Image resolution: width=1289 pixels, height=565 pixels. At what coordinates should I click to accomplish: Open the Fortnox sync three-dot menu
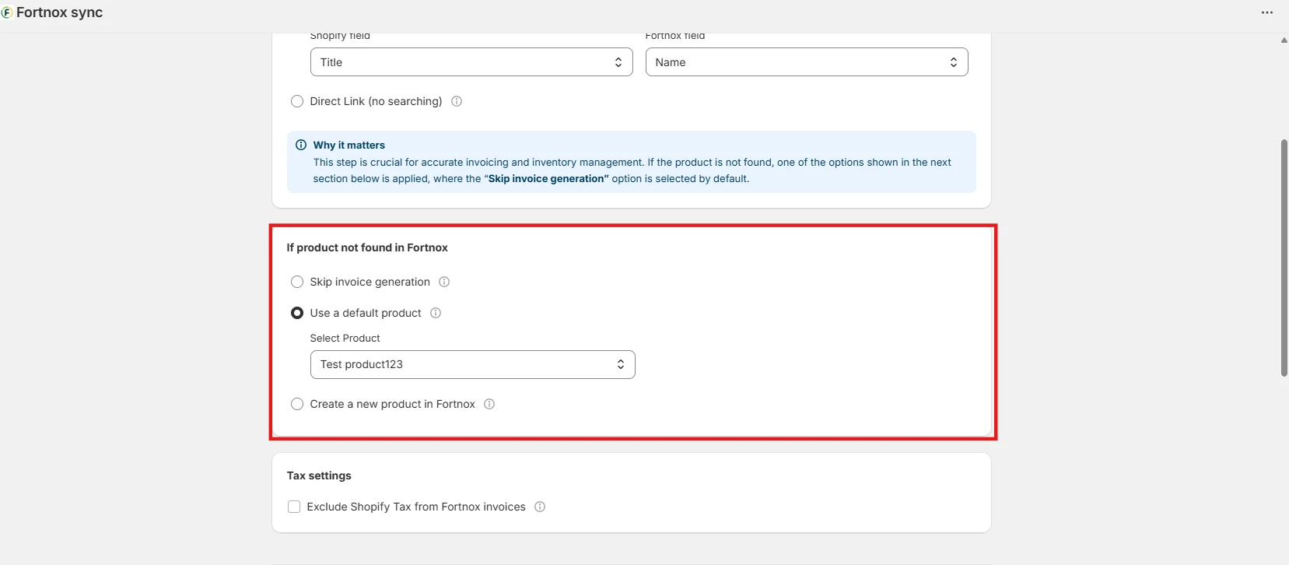1267,12
